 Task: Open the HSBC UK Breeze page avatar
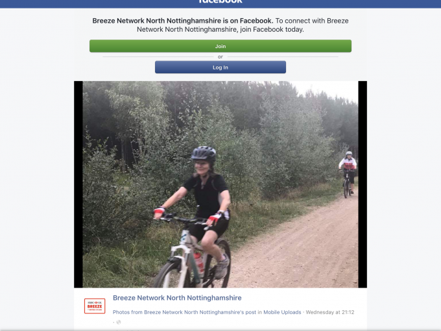tap(95, 306)
